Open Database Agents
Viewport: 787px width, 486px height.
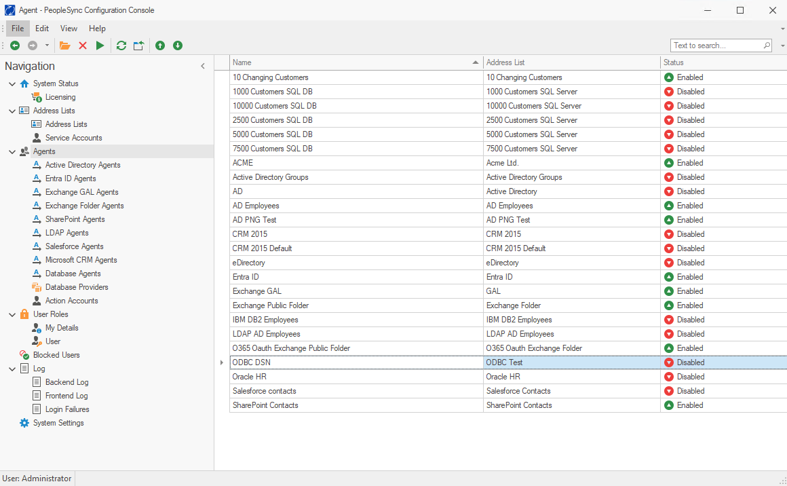73,273
